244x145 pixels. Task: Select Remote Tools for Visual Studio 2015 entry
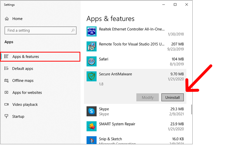tap(135, 46)
